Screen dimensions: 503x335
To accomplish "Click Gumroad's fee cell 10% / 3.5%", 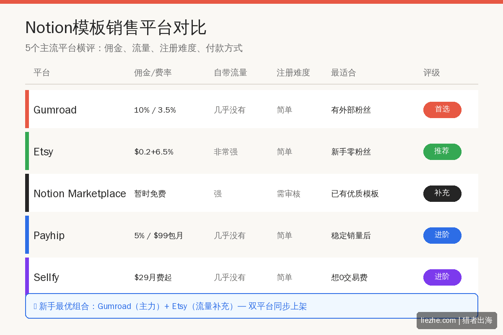I will tap(155, 110).
